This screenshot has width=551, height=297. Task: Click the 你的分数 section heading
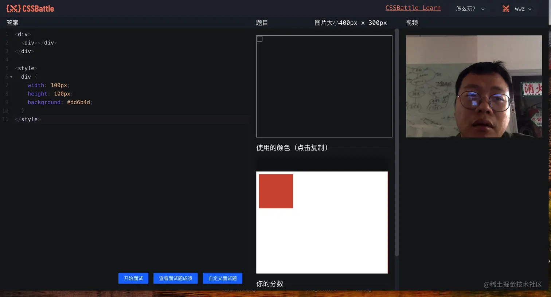click(270, 284)
